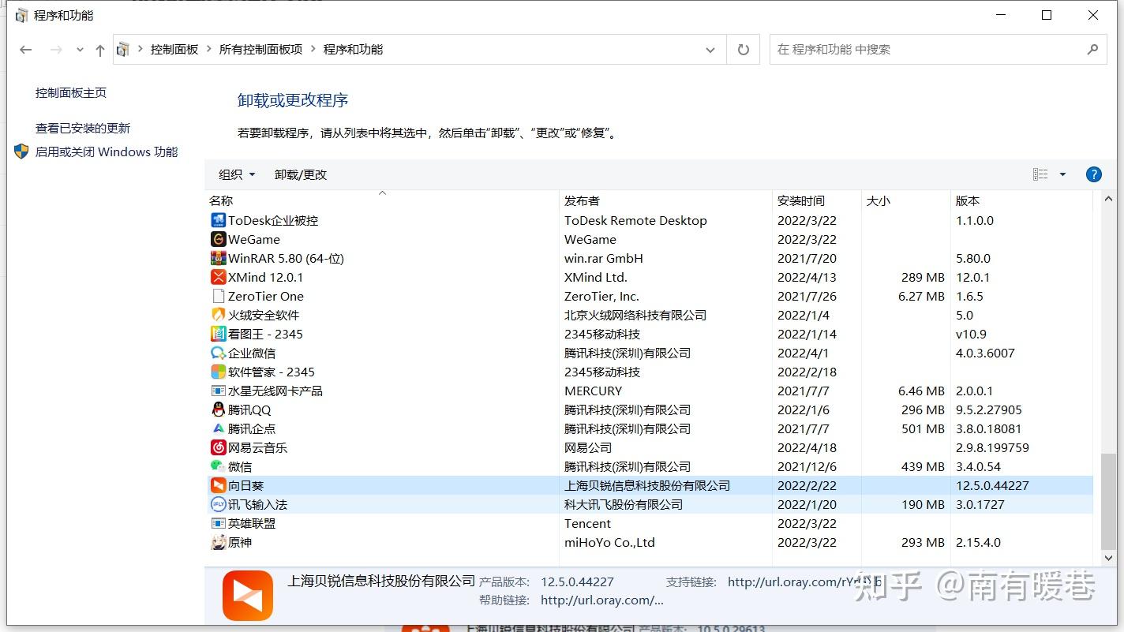The width and height of the screenshot is (1124, 632).
Task: Click publisher cell miHoYo Co.,Ltd
Action: point(609,542)
